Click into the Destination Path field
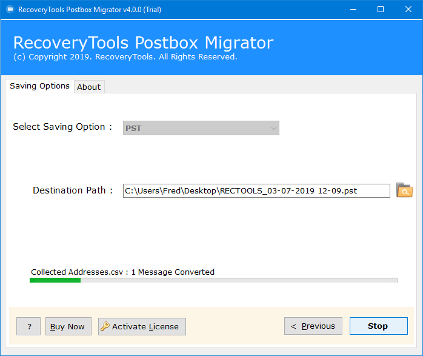The height and width of the screenshot is (356, 423). tap(256, 191)
